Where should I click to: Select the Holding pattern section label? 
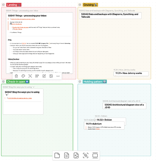pyautogui.click(x=94, y=81)
